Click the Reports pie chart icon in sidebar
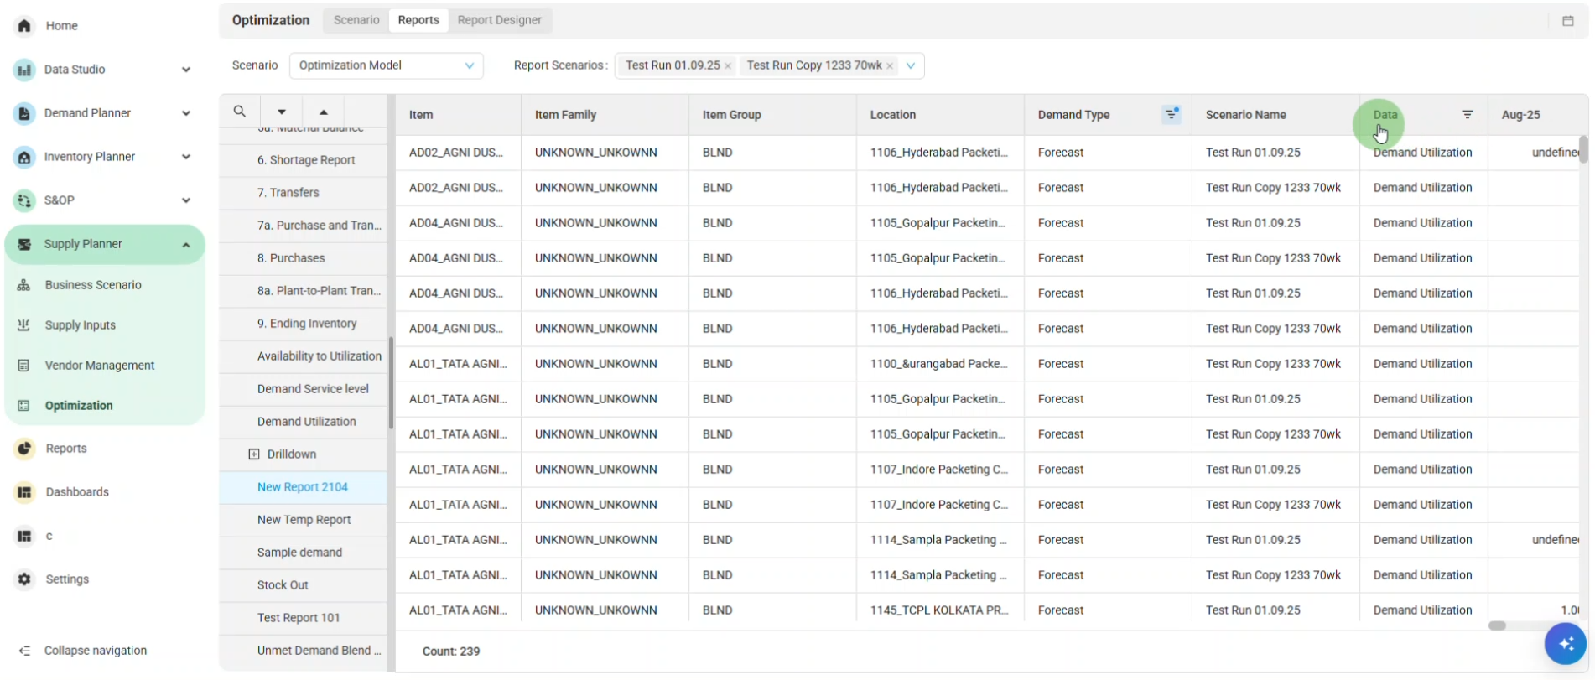 (24, 449)
